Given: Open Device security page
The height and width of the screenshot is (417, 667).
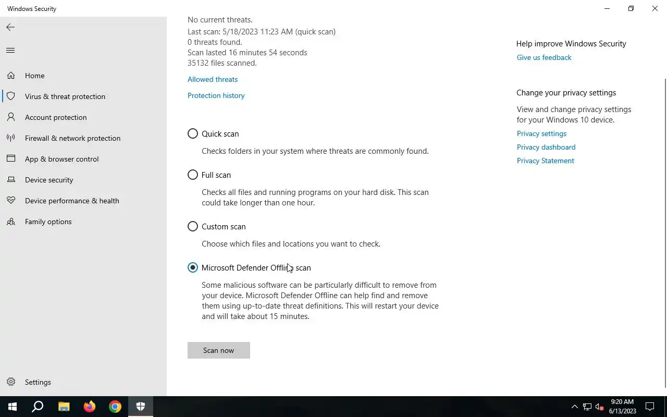Looking at the screenshot, I should coord(83,180).
